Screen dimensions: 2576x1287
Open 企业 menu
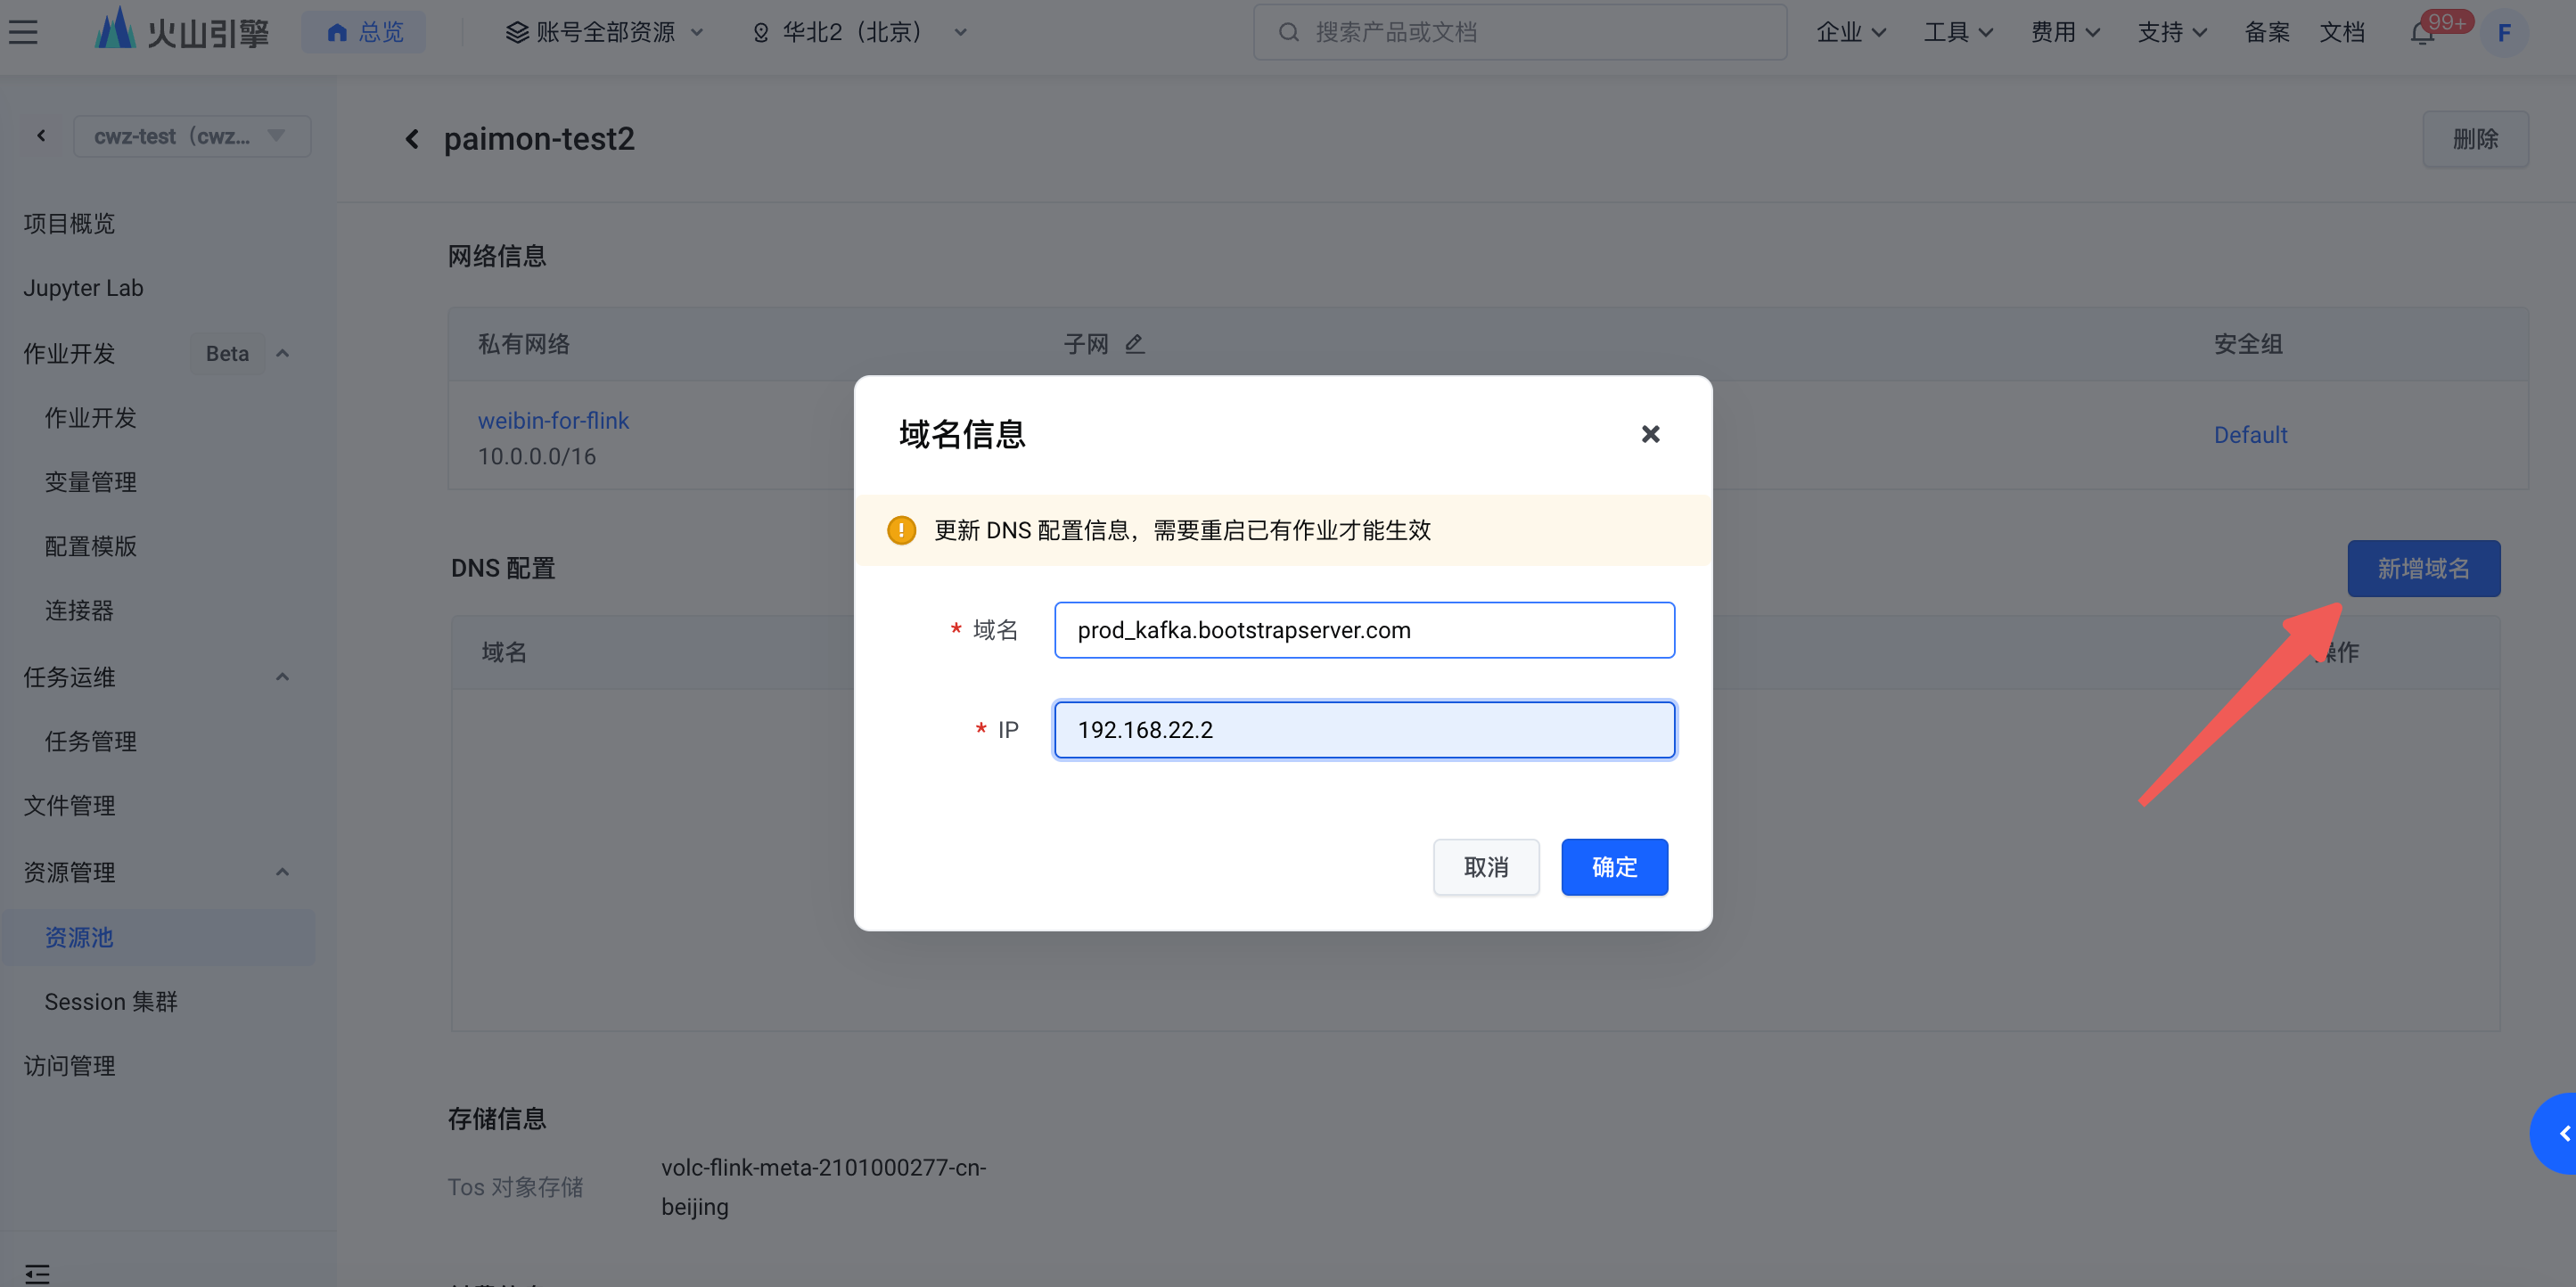click(1851, 32)
